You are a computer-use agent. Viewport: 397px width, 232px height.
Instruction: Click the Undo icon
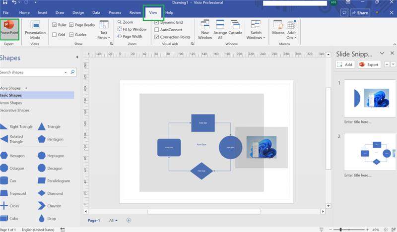[x=14, y=2]
